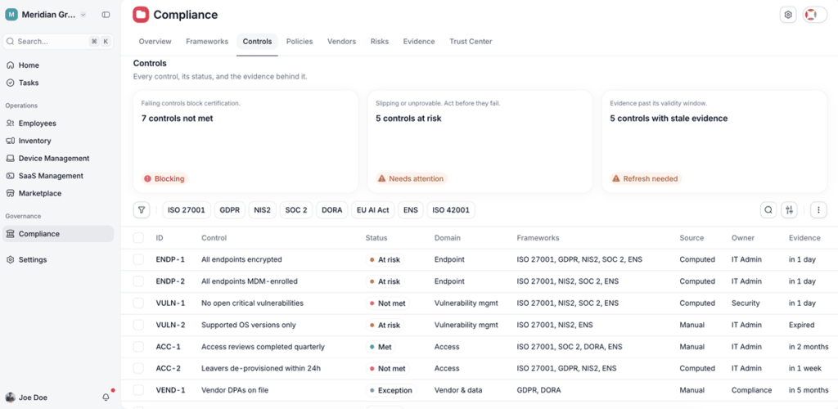Click the Needs attention warning icon
Viewport: 838px width, 409px height.
[381, 179]
